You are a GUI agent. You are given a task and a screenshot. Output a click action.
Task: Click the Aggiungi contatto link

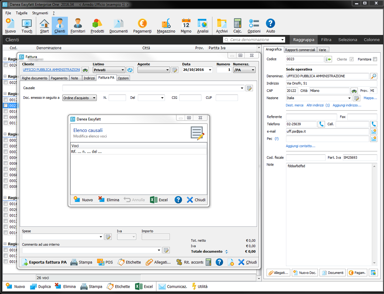300,146
